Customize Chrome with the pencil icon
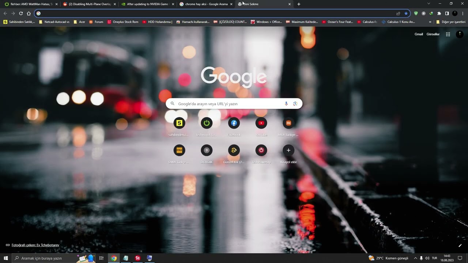Viewport: 468px width, 263px height. click(460, 245)
